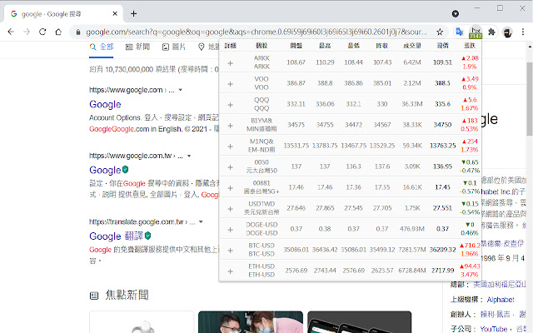533x333 pixels.
Task: Open the middle top-stories news thumbnail
Action: [251, 322]
